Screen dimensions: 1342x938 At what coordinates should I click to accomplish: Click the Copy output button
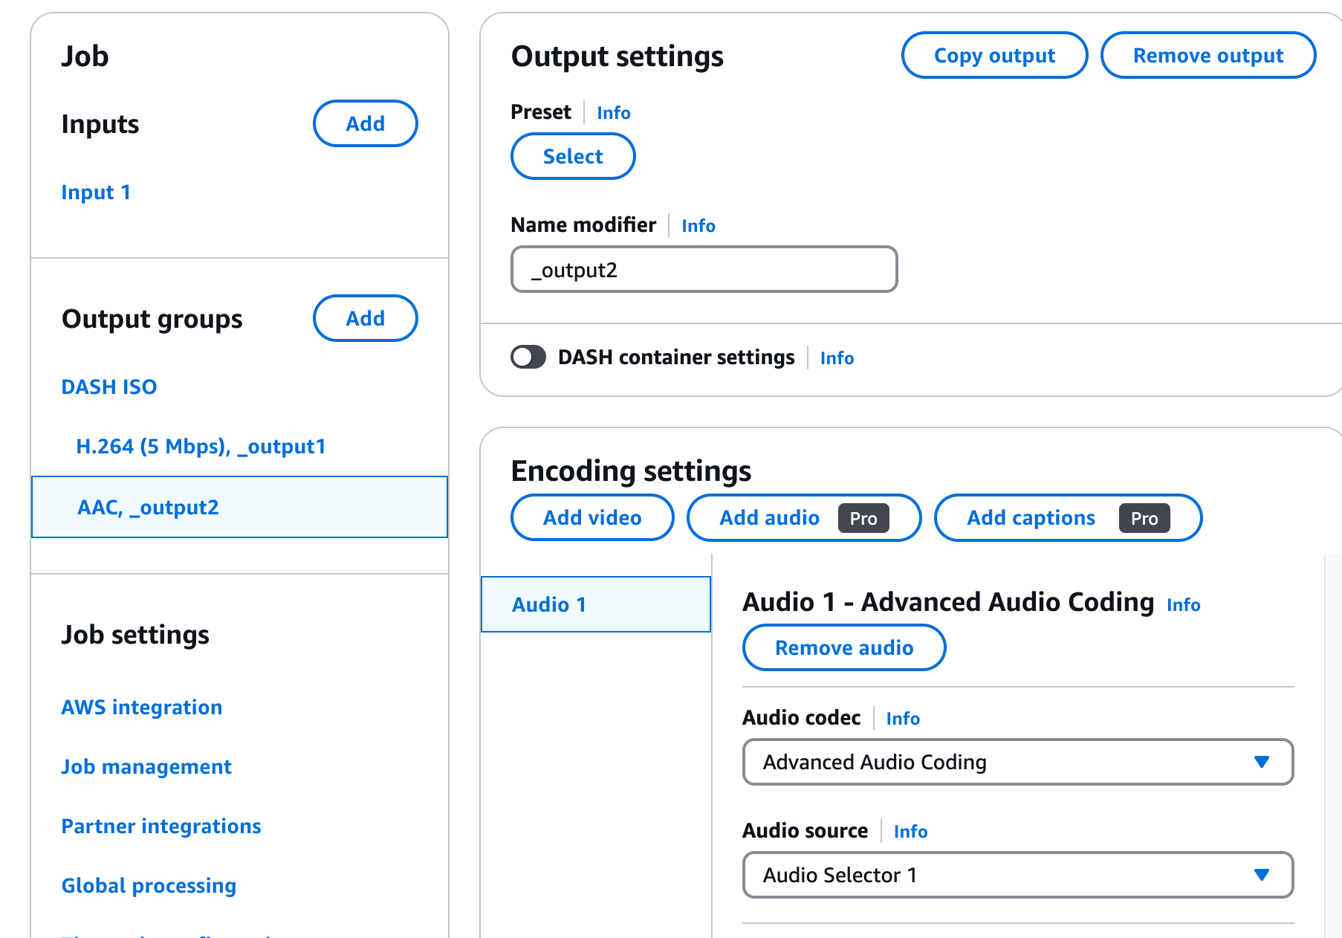pos(994,54)
